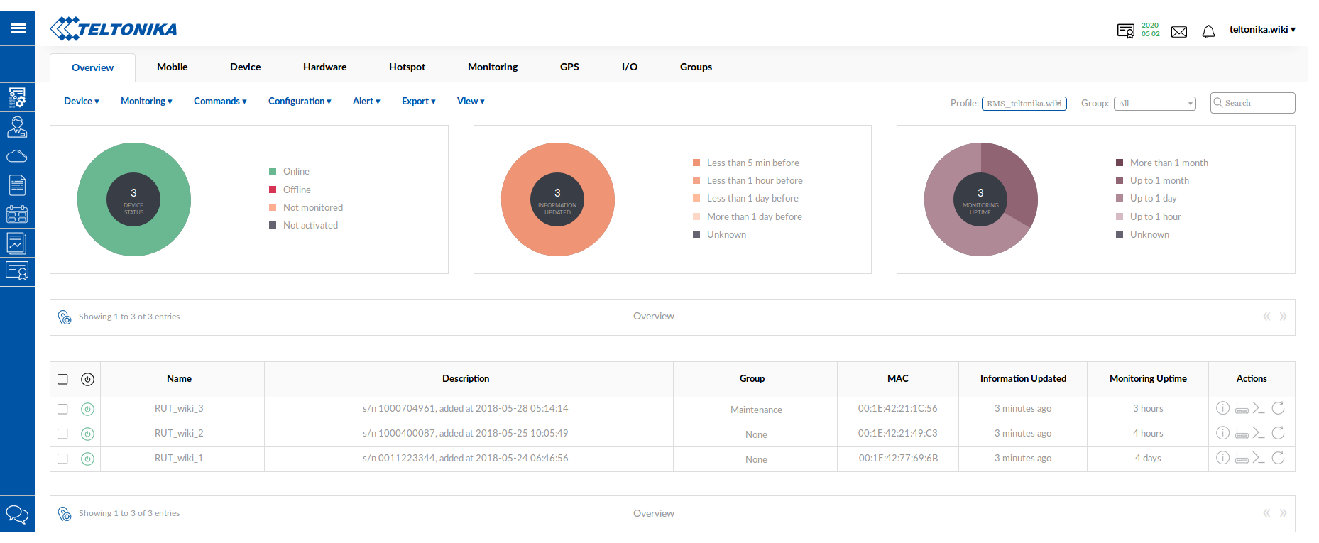Click the envelope messages icon
Screen dimensions: 1319x543
point(1178,32)
